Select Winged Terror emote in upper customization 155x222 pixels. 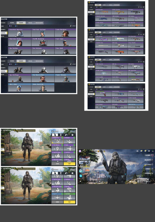57,140
